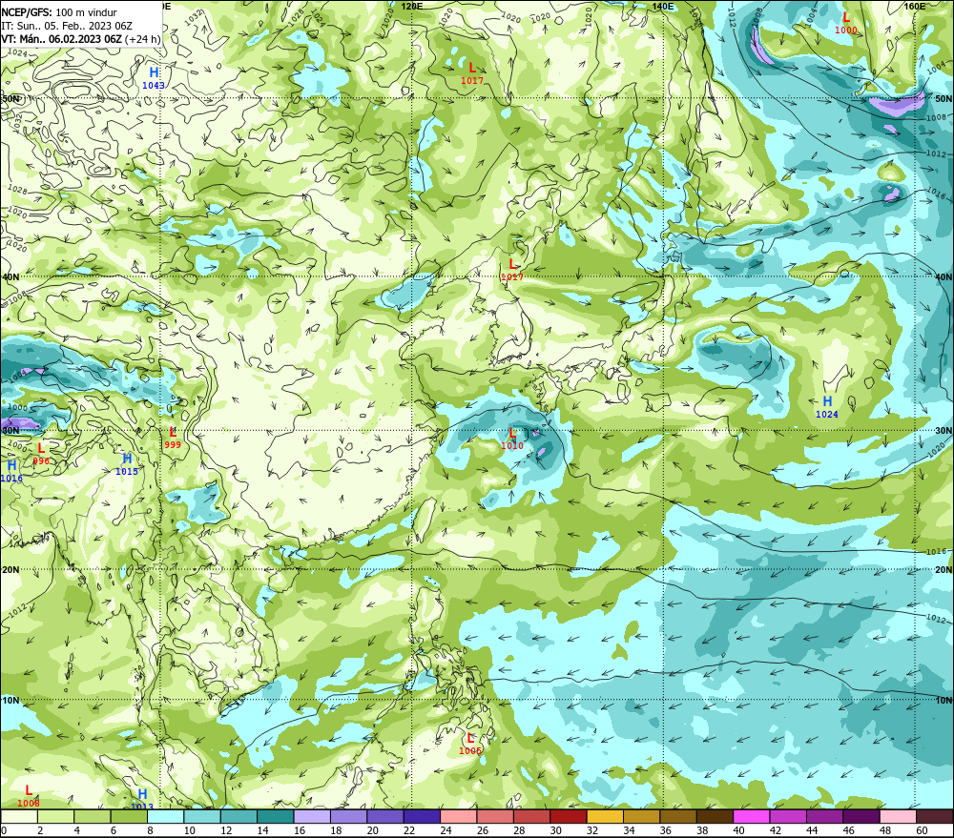Select the H 1016 high pressure marker
This screenshot has width=954, height=838.
pos(11,471)
